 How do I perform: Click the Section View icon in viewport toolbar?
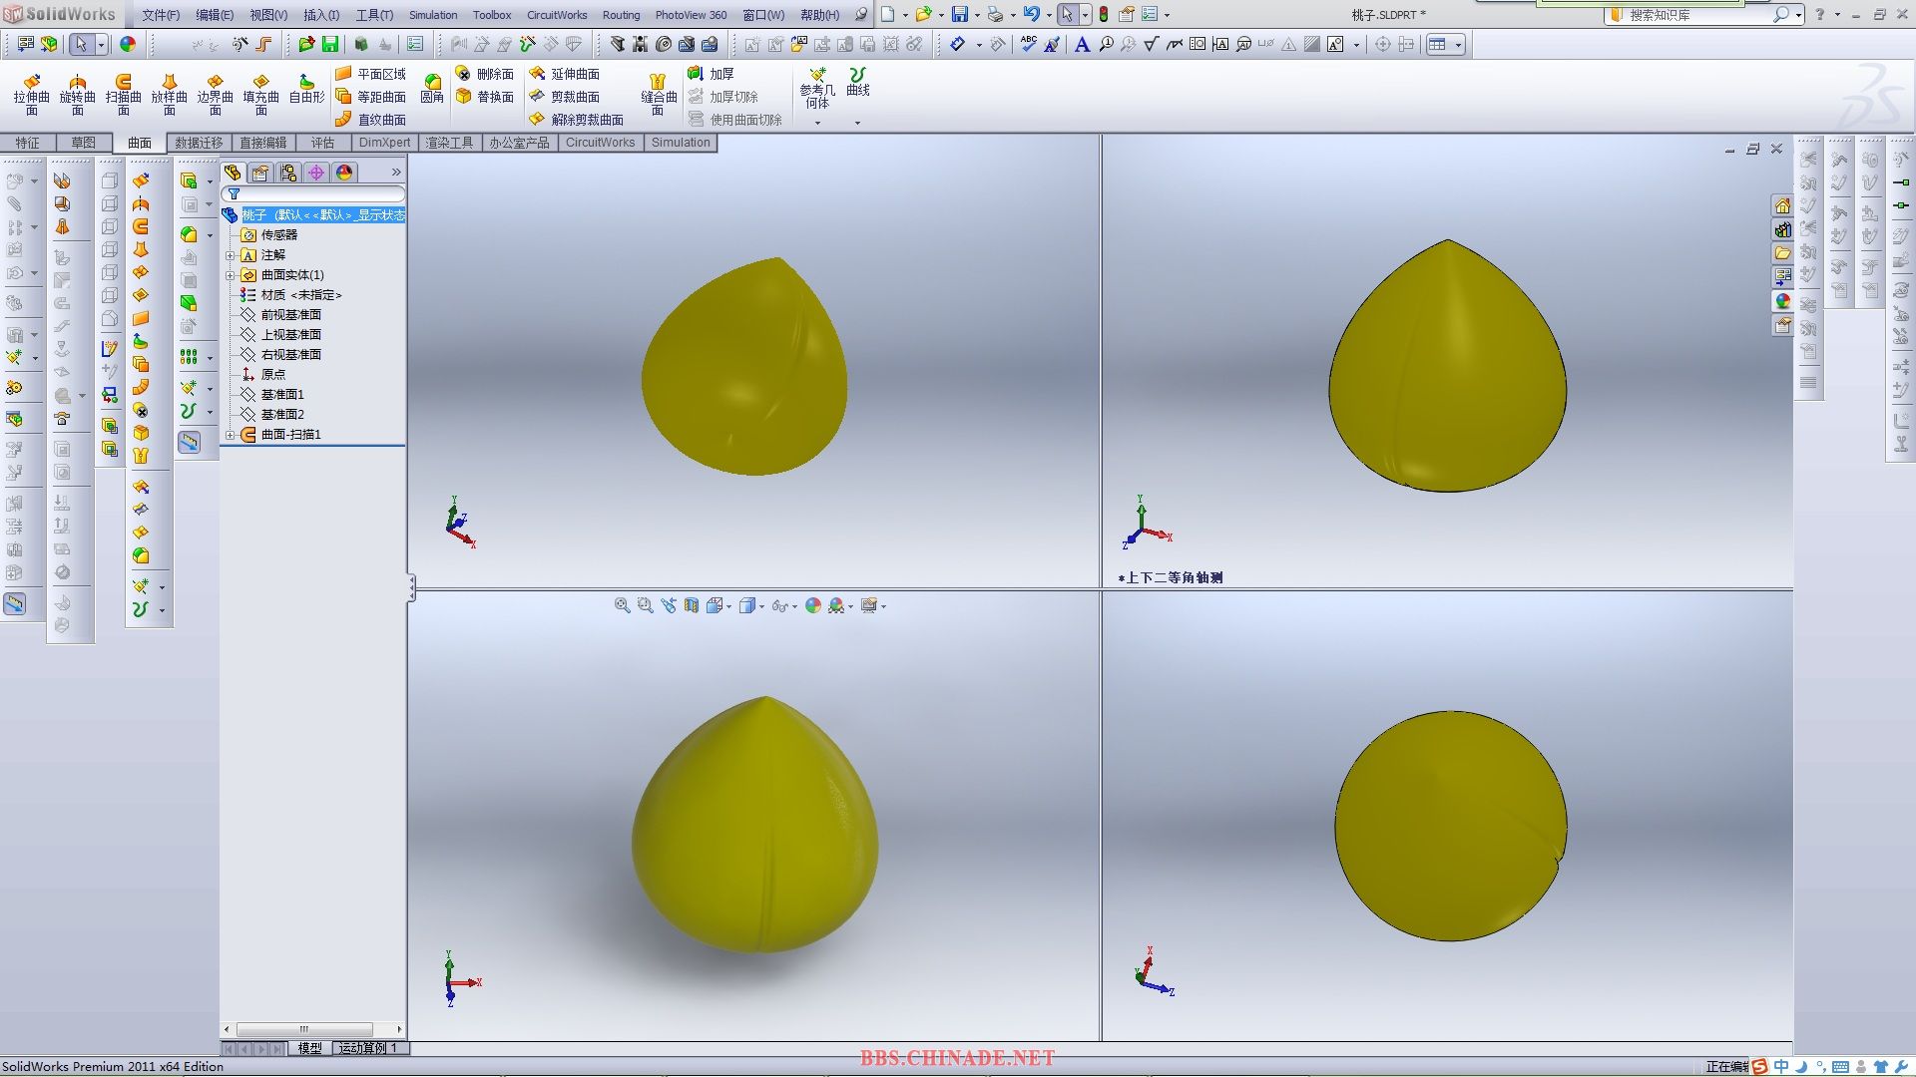[x=691, y=605]
